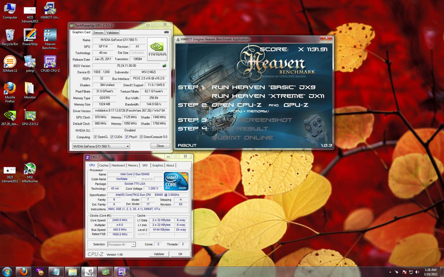Open Mozilla Firefox from the desktop
Viewport: 444px width, 277px height.
(x=10, y=93)
